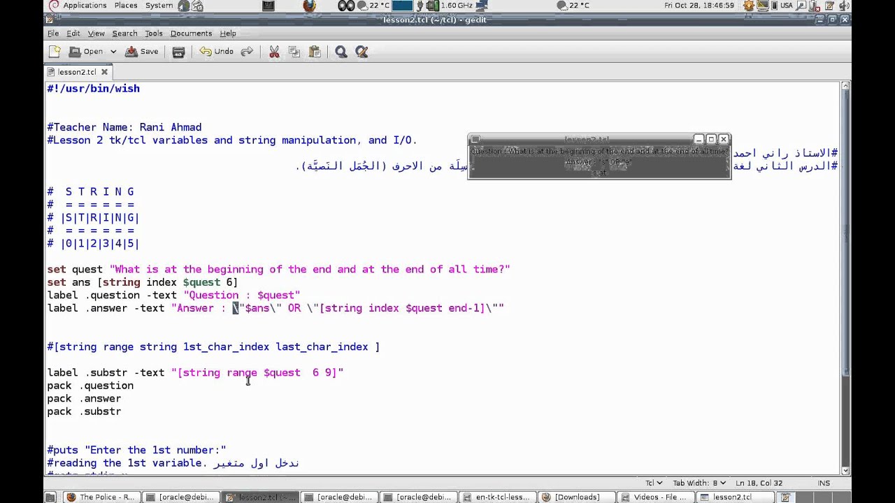
Task: Open the File menu
Action: click(53, 33)
